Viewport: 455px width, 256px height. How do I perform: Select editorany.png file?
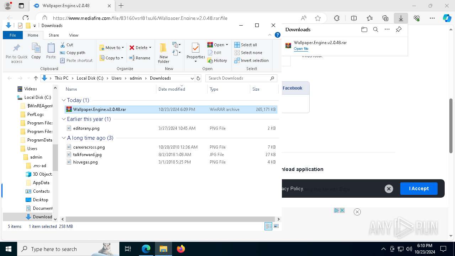[171, 128]
